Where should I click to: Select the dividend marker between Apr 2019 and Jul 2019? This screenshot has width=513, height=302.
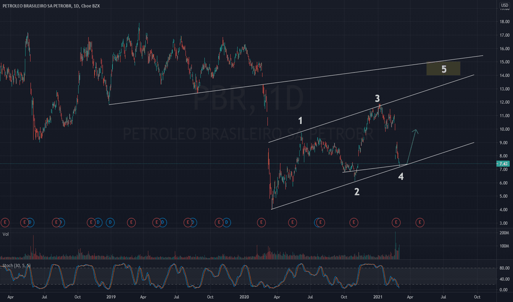tap(162, 223)
